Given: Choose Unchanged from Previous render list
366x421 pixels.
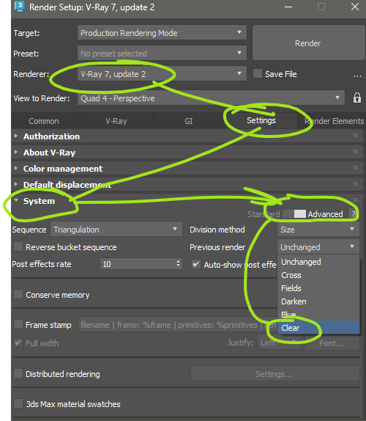Looking at the screenshot, I should click(318, 262).
